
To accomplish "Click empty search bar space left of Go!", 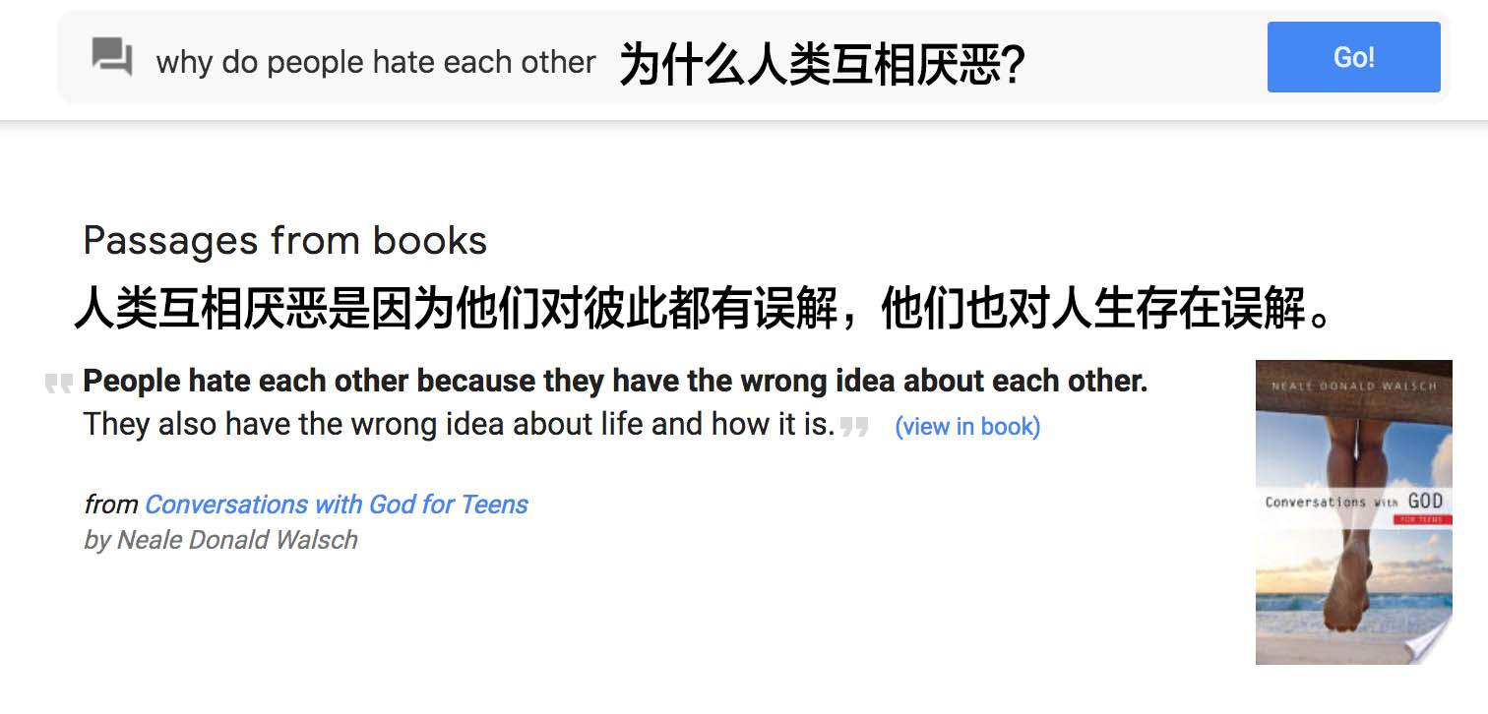I will click(1142, 59).
